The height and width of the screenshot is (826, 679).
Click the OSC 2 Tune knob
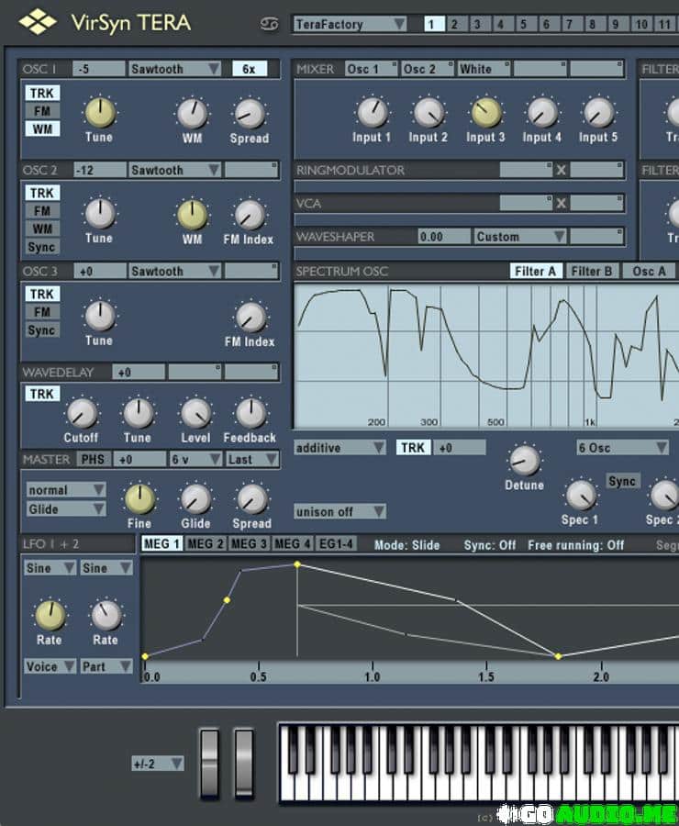pyautogui.click(x=100, y=213)
